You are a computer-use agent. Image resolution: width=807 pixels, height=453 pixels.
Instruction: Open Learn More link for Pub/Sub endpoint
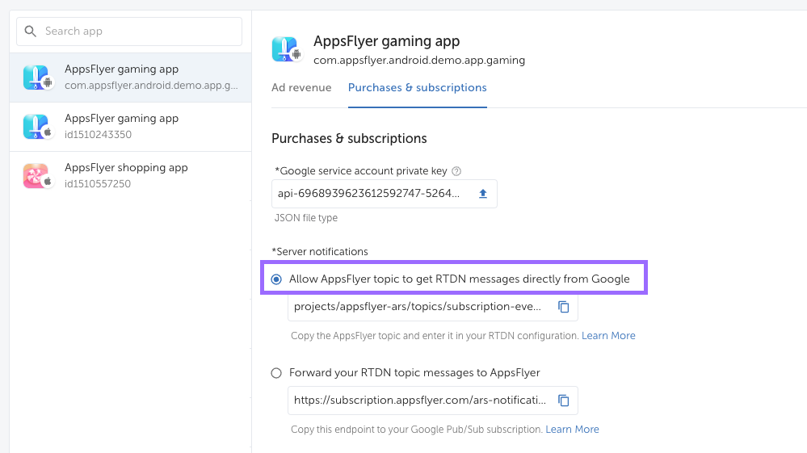coord(572,430)
